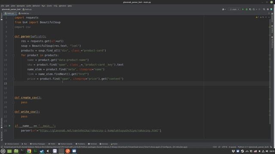Open the run configuration 'main' dropdown

click(235, 9)
